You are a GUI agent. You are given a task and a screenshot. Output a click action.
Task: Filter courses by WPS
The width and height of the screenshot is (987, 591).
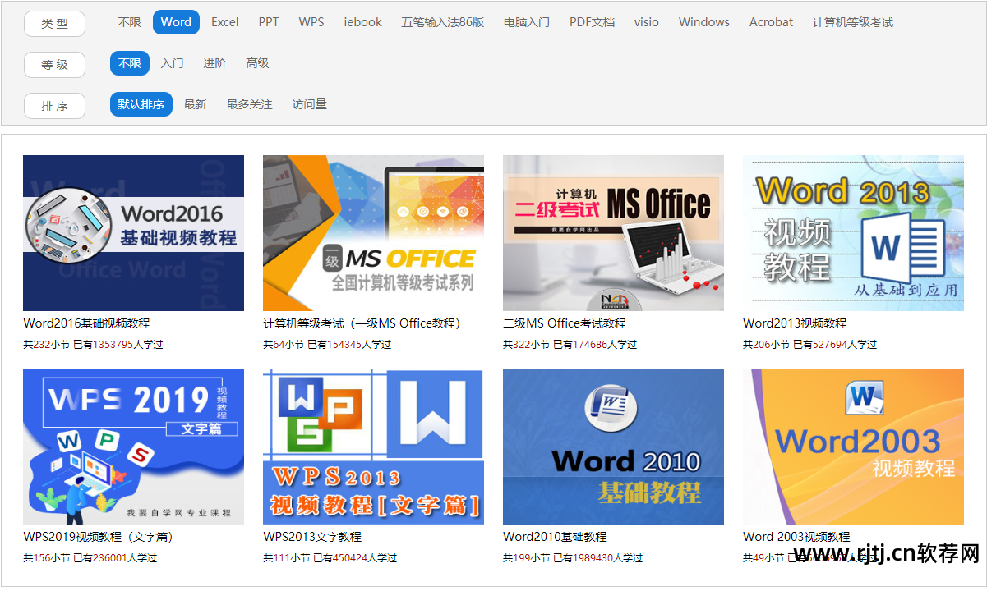point(311,22)
